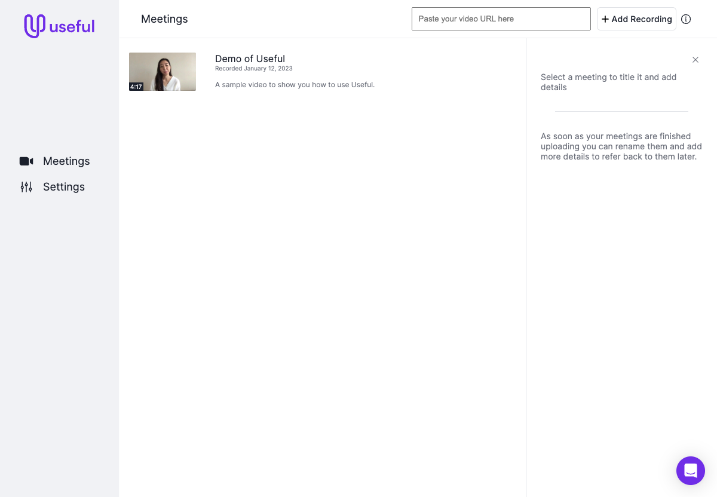Click the sample video description text
Image resolution: width=717 pixels, height=497 pixels.
pos(295,85)
